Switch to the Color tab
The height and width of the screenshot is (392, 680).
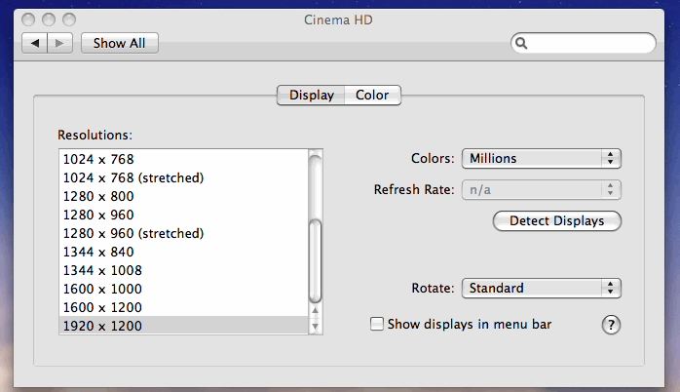coord(372,95)
